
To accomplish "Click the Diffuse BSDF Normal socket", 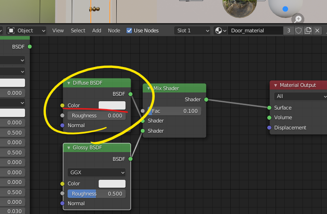I will coord(63,125).
